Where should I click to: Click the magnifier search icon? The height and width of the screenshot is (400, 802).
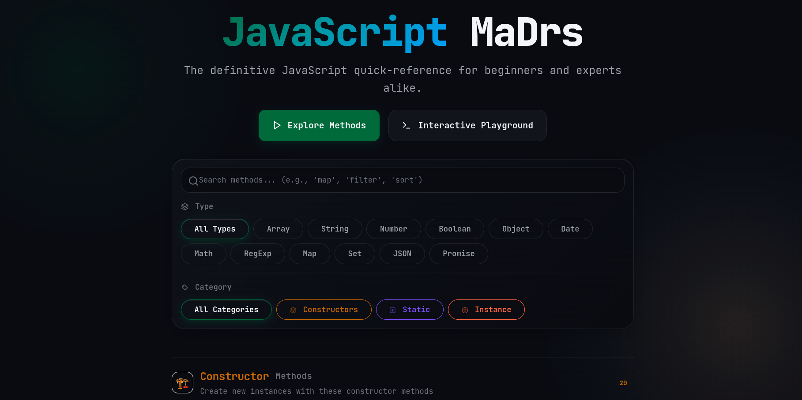pyautogui.click(x=193, y=180)
